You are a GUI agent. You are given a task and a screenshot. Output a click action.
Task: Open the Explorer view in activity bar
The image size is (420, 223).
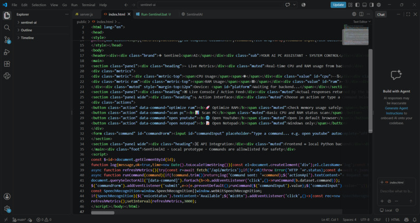7,15
